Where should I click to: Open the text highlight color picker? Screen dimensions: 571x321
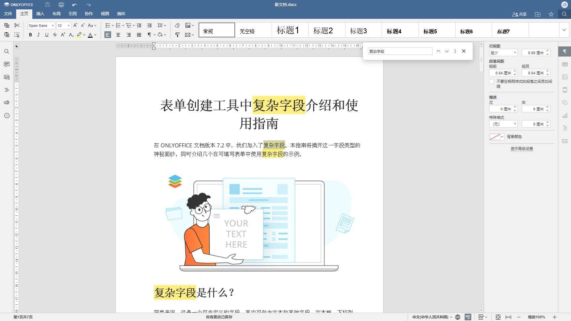84,35
